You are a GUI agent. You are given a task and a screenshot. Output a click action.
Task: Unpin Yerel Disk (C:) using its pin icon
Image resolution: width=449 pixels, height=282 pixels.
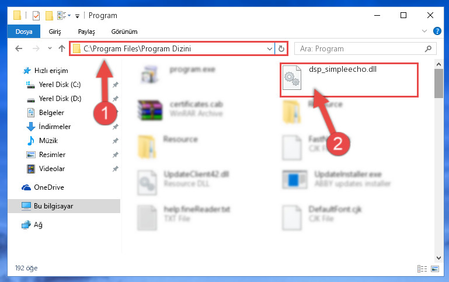pyautogui.click(x=116, y=85)
